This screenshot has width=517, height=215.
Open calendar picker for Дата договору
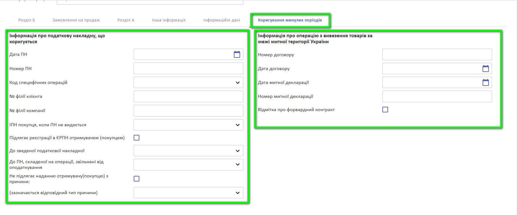tap(486, 69)
